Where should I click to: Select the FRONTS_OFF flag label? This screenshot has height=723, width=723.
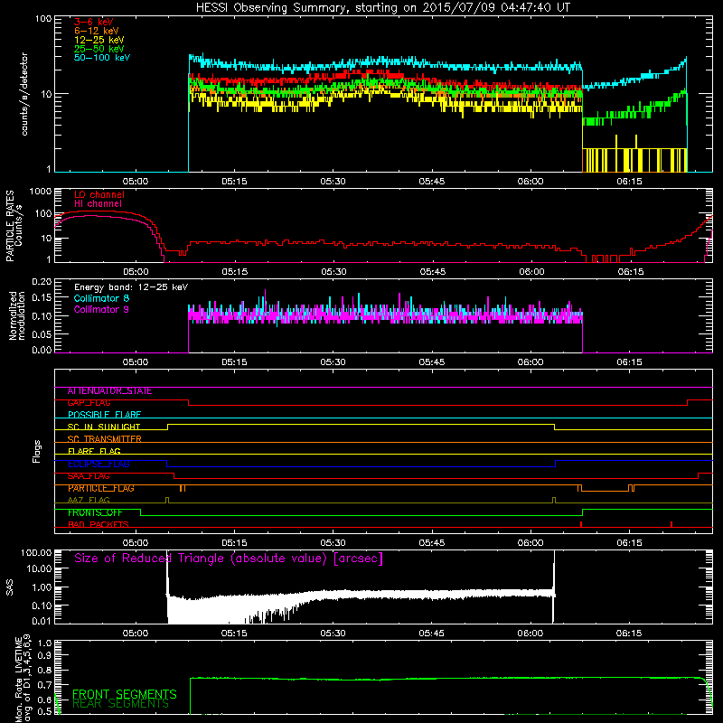tap(95, 512)
